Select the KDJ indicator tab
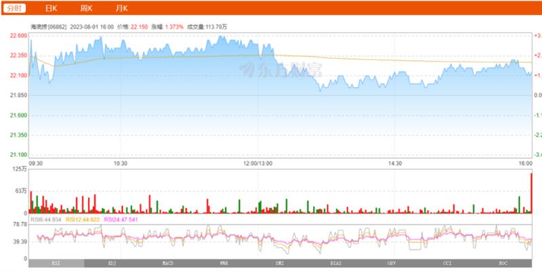The image size is (542, 273). (112, 263)
